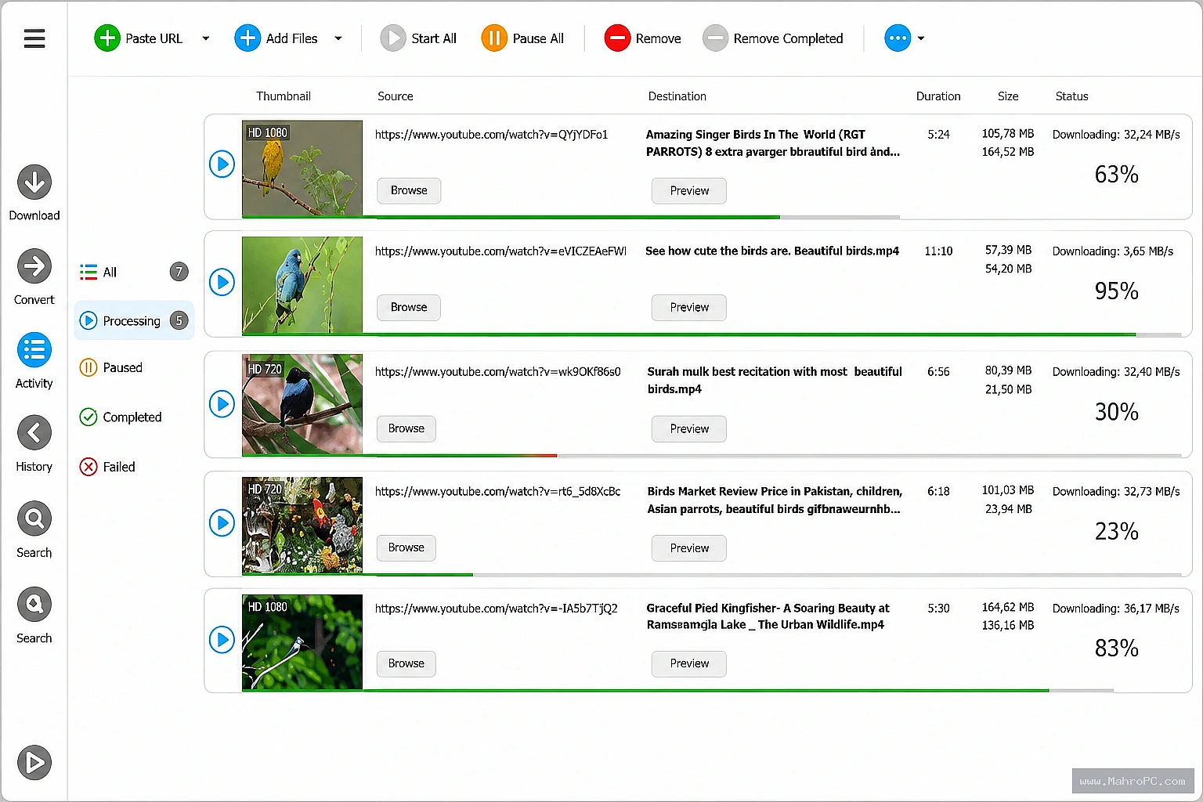Click the blue more options ellipsis icon
Viewport: 1203px width, 802px height.
click(898, 38)
